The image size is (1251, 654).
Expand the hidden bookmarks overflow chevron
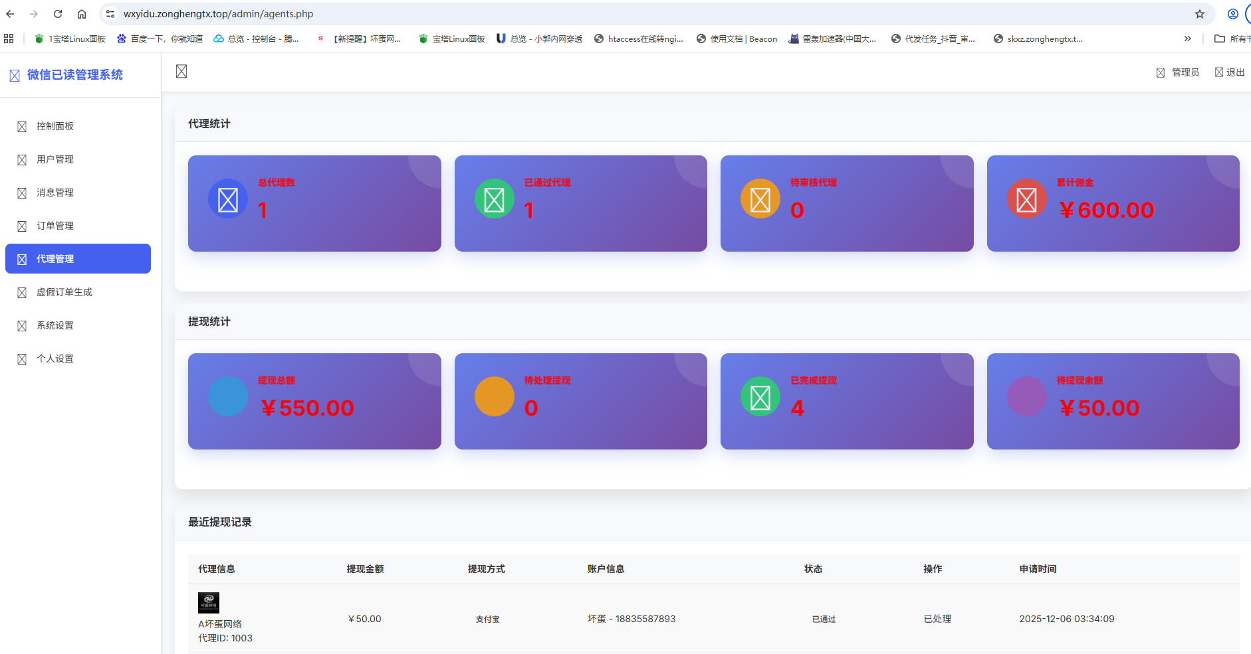(1188, 39)
